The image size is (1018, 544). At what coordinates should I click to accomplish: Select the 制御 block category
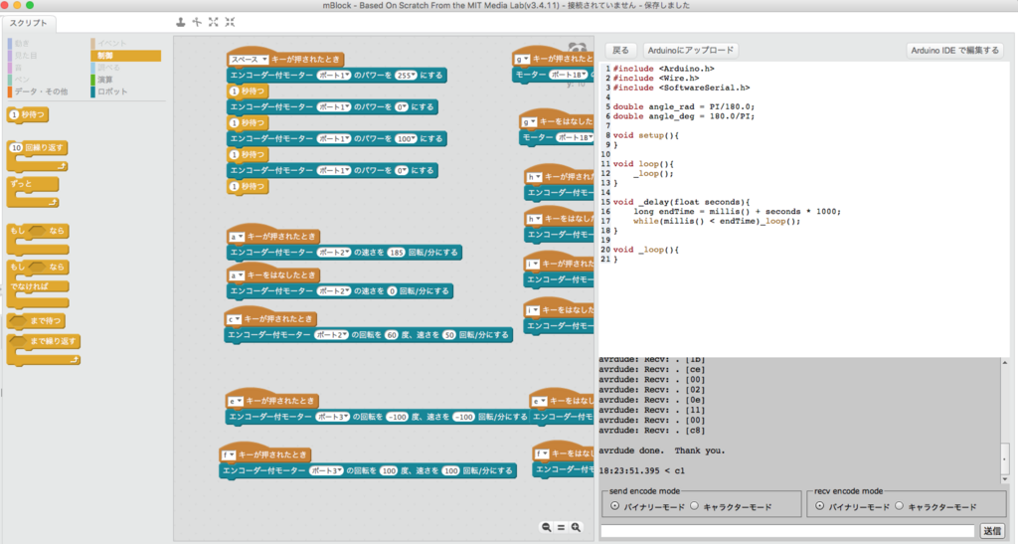[x=125, y=56]
